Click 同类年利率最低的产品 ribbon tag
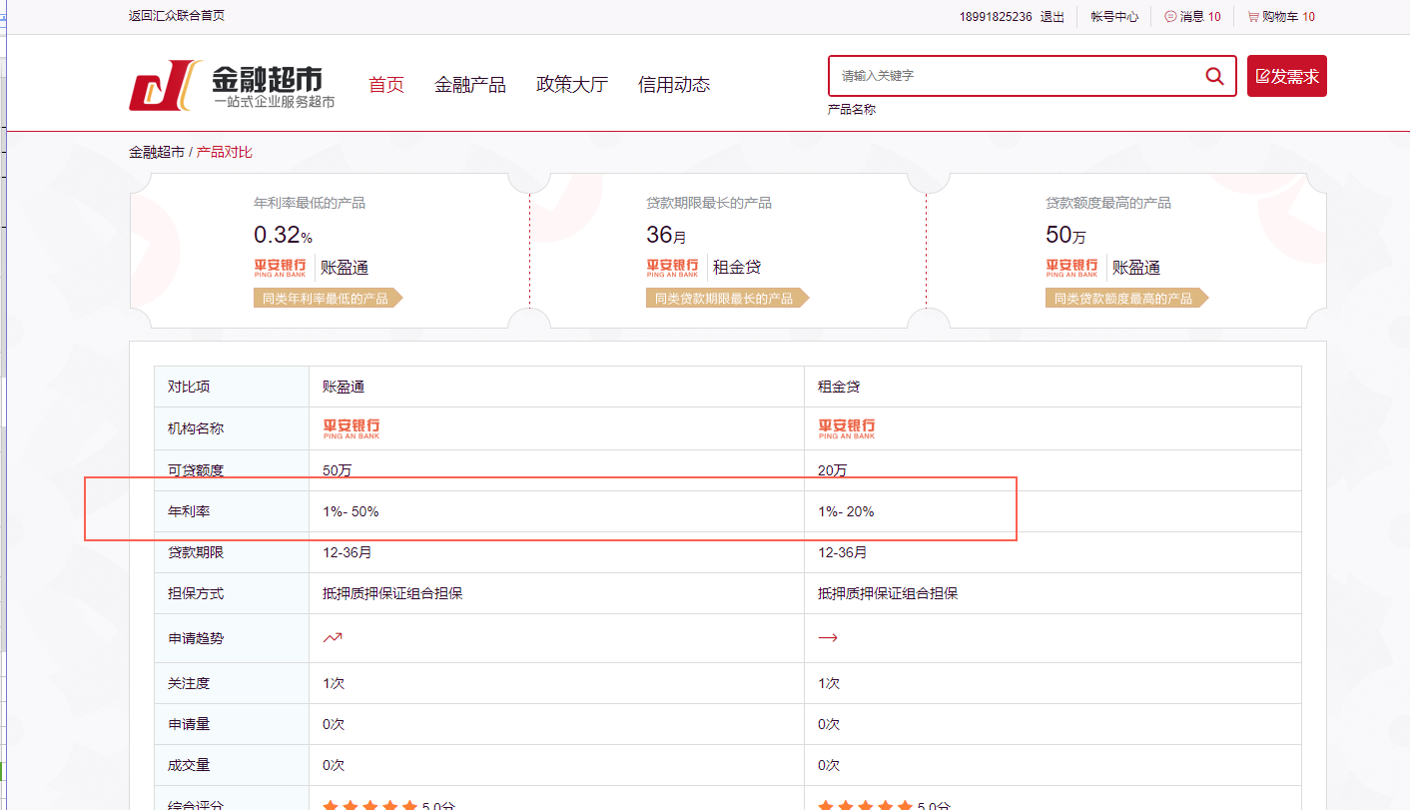The height and width of the screenshot is (810, 1410). pyautogui.click(x=329, y=299)
